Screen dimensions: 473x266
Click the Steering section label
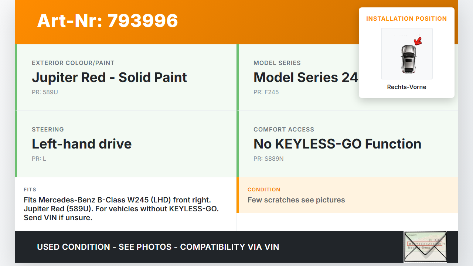[x=48, y=130]
